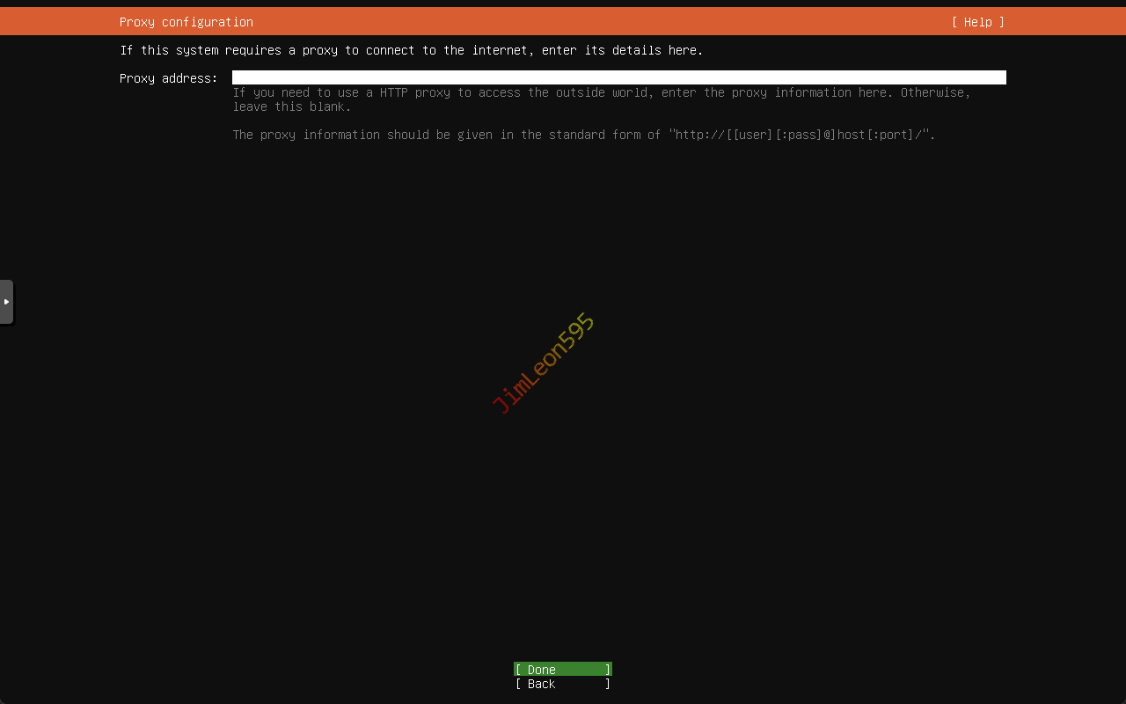Expand the side panel arrow handle

pos(6,302)
